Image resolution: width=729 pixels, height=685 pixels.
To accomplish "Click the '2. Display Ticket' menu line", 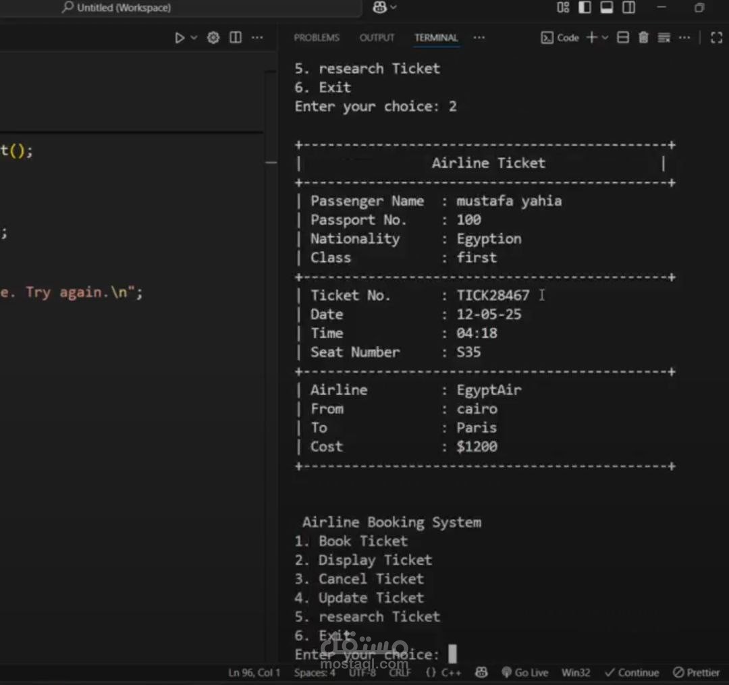I will point(364,560).
